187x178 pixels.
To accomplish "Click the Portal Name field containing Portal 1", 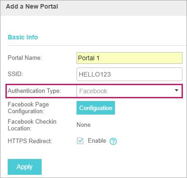I will (x=129, y=58).
